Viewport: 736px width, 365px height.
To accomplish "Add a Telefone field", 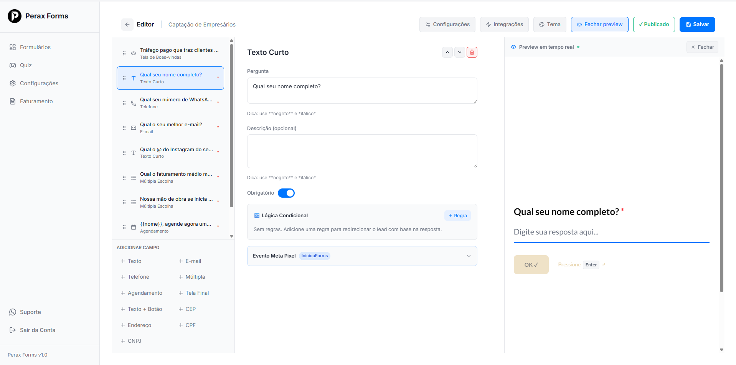I will tap(135, 277).
